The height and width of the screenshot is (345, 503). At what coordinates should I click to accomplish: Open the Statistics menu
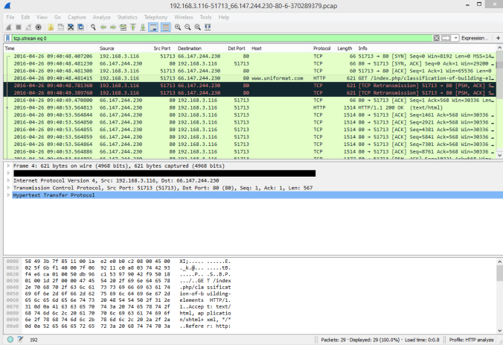click(127, 17)
